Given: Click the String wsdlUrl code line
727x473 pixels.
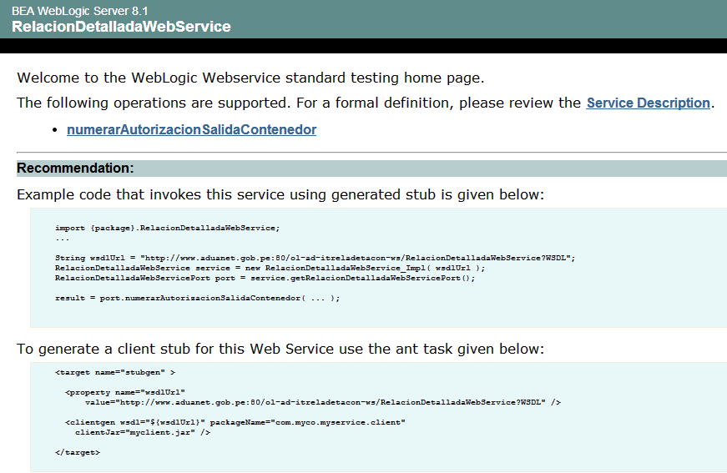Looking at the screenshot, I should (x=316, y=258).
